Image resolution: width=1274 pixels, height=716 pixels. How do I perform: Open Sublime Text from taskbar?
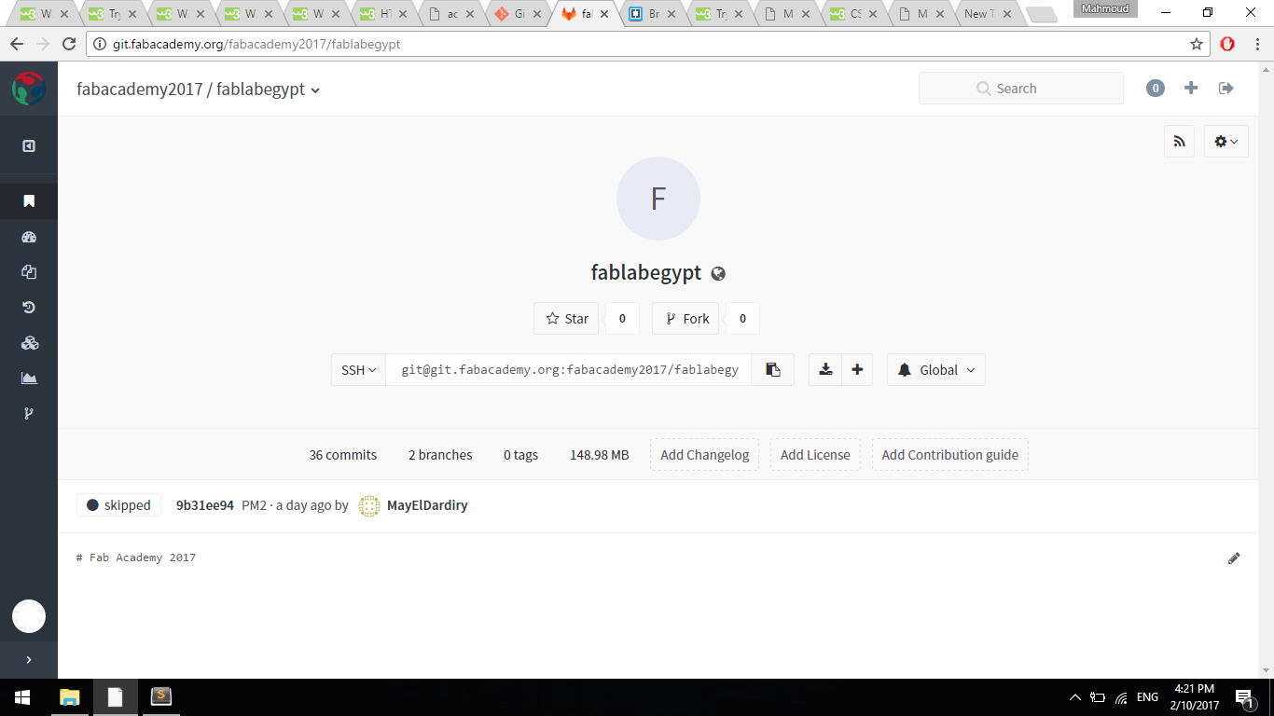[160, 697]
